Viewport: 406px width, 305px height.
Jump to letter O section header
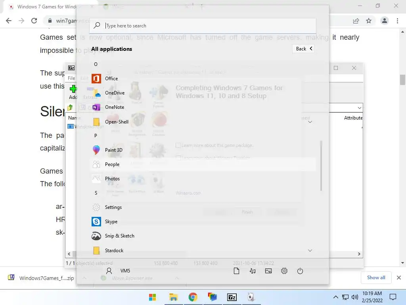coord(96,64)
